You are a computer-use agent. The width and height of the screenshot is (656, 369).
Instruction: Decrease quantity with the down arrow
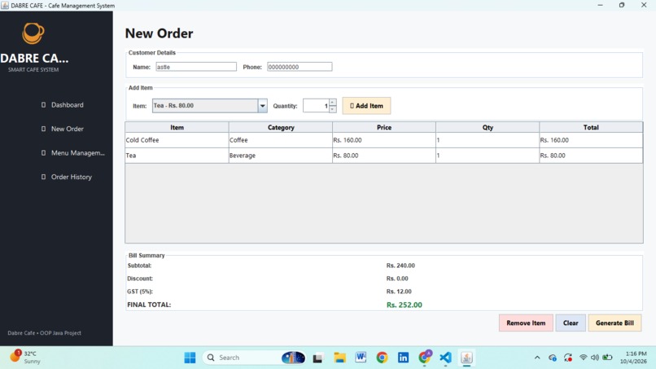tap(333, 109)
